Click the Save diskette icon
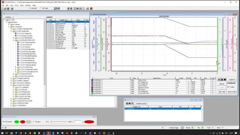The image size is (240, 135). 8,9
